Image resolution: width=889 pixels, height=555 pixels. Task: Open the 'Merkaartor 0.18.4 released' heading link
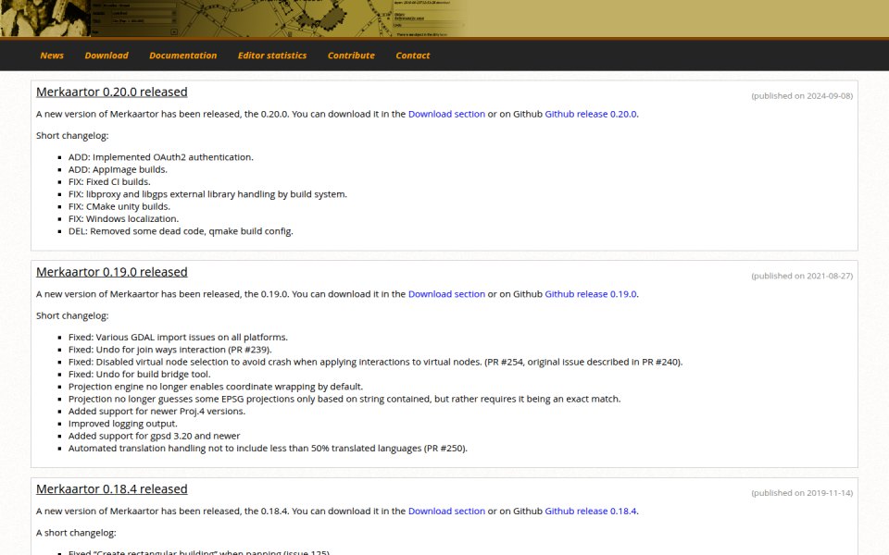tap(112, 488)
